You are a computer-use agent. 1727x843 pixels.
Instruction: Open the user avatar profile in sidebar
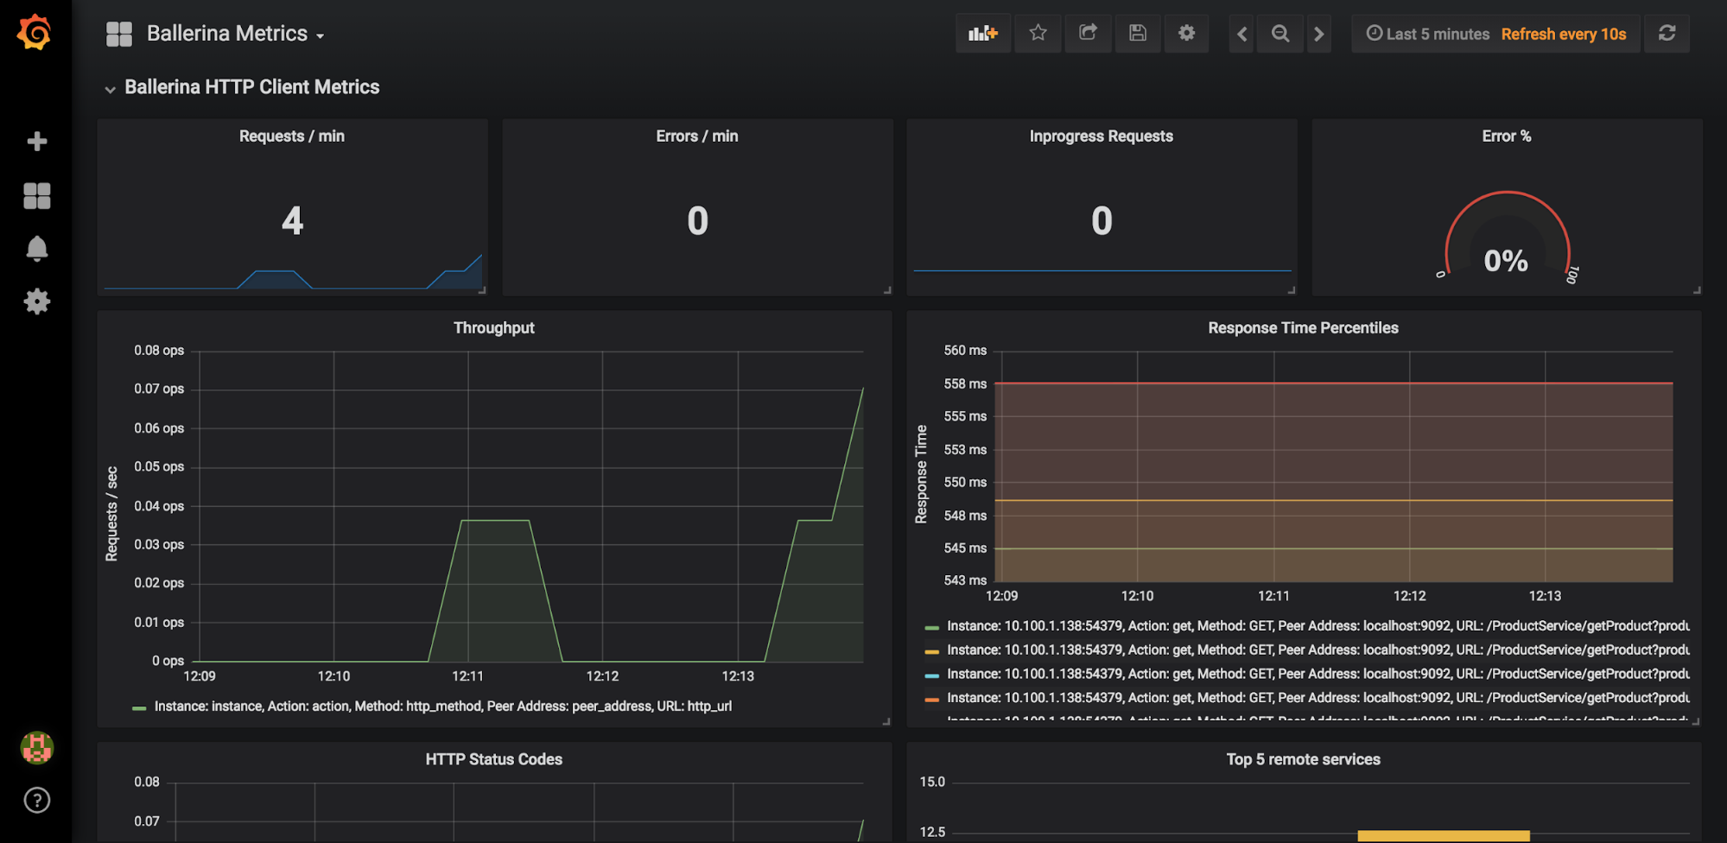tap(36, 747)
